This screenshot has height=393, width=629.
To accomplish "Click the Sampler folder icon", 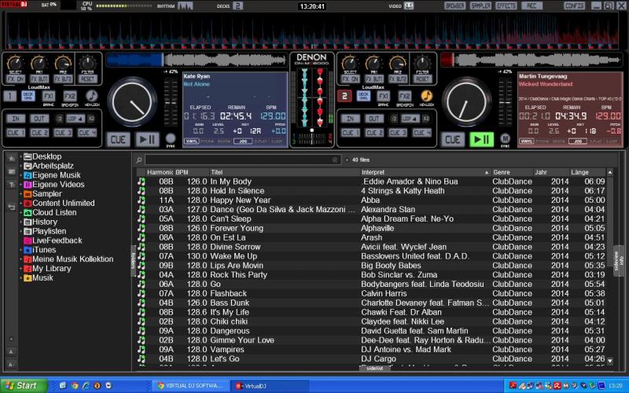I will tap(28, 193).
